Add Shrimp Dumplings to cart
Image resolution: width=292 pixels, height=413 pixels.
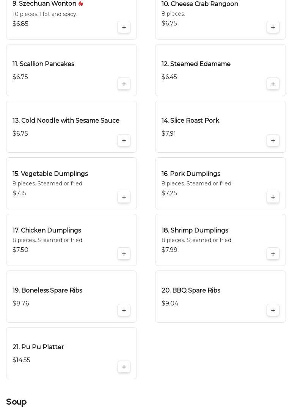pos(273,254)
